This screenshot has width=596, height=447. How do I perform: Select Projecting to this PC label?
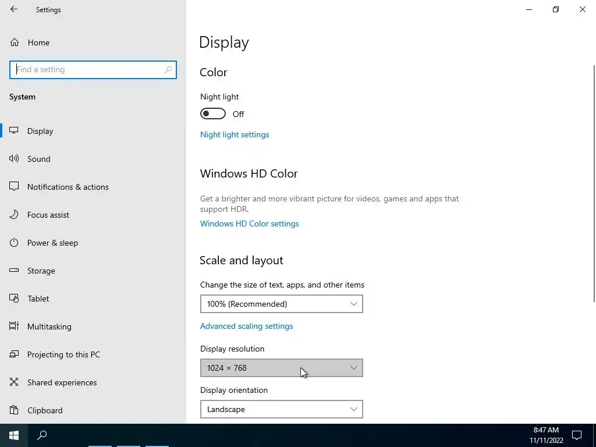(x=64, y=354)
